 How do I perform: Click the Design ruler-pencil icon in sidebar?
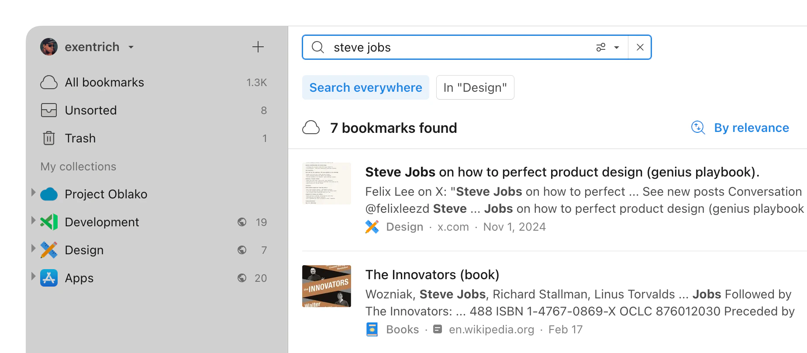pos(49,250)
